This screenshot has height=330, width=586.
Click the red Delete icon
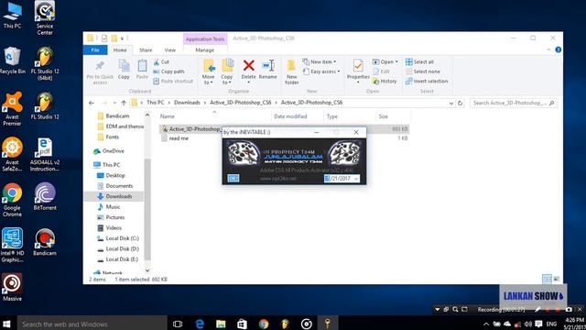click(x=248, y=65)
